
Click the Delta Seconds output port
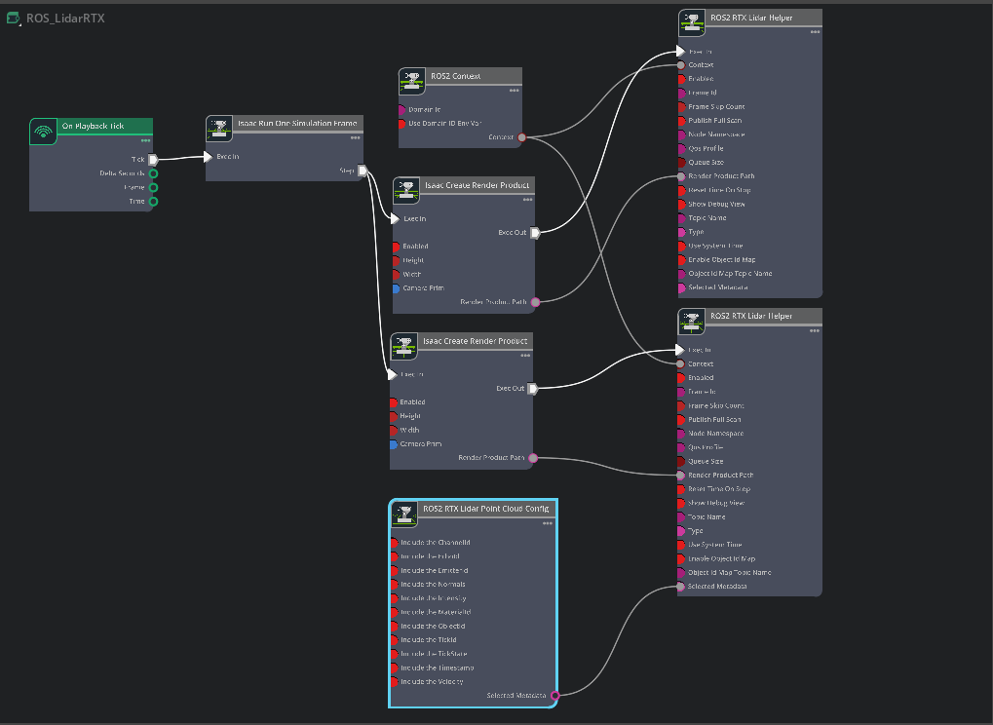point(153,173)
